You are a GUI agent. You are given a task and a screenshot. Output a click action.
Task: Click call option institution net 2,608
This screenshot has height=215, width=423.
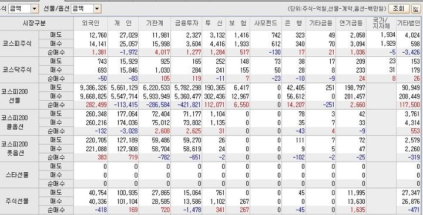162,131
